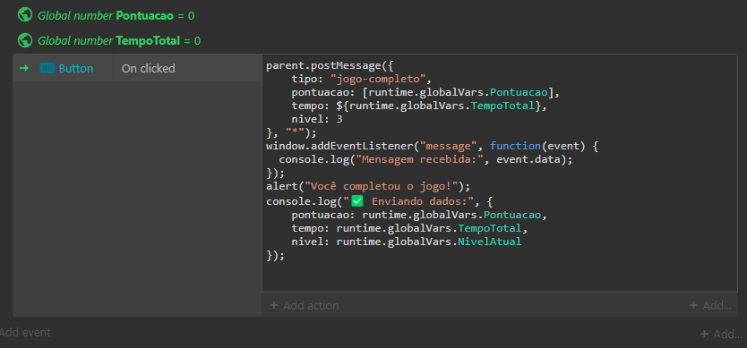747x348 pixels.
Task: Click the console.log Enviando dados line
Action: point(379,201)
